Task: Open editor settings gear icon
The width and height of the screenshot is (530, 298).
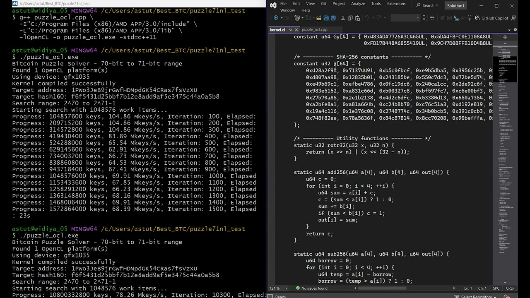Action: (x=515, y=30)
